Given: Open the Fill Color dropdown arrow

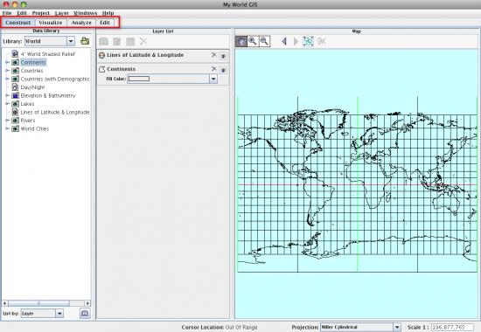Looking at the screenshot, I should [213, 79].
